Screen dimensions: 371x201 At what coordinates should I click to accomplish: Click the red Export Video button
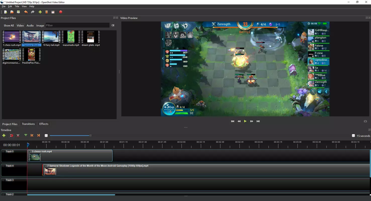point(61,12)
